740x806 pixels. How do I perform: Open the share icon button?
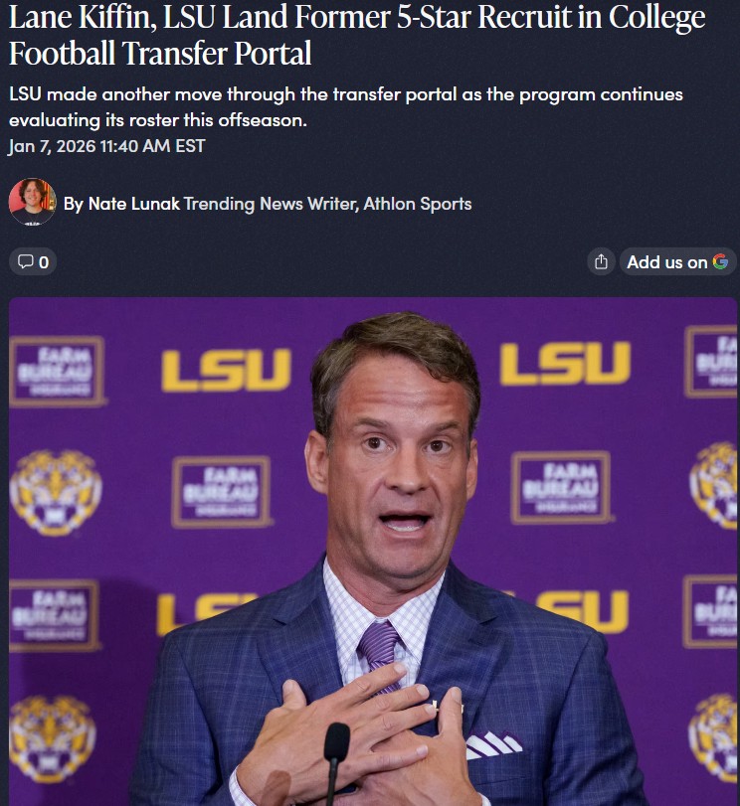point(601,261)
